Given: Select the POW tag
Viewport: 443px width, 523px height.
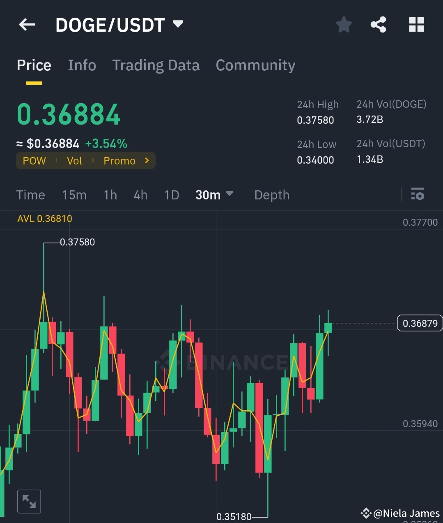Looking at the screenshot, I should coord(34,160).
